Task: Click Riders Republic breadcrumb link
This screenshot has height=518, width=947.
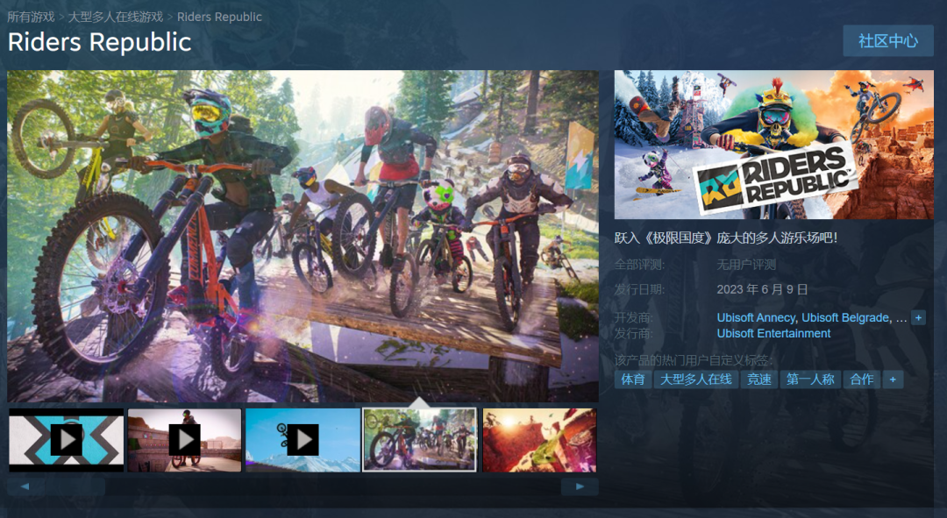Action: (219, 17)
